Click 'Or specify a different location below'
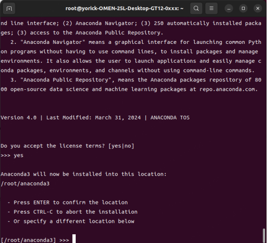Image resolution: width=267 pixels, height=243 pixels. tap(74, 221)
